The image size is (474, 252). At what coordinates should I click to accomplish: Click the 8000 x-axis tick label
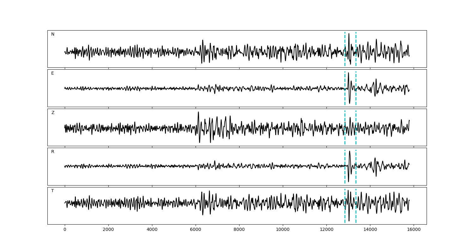coord(239,230)
